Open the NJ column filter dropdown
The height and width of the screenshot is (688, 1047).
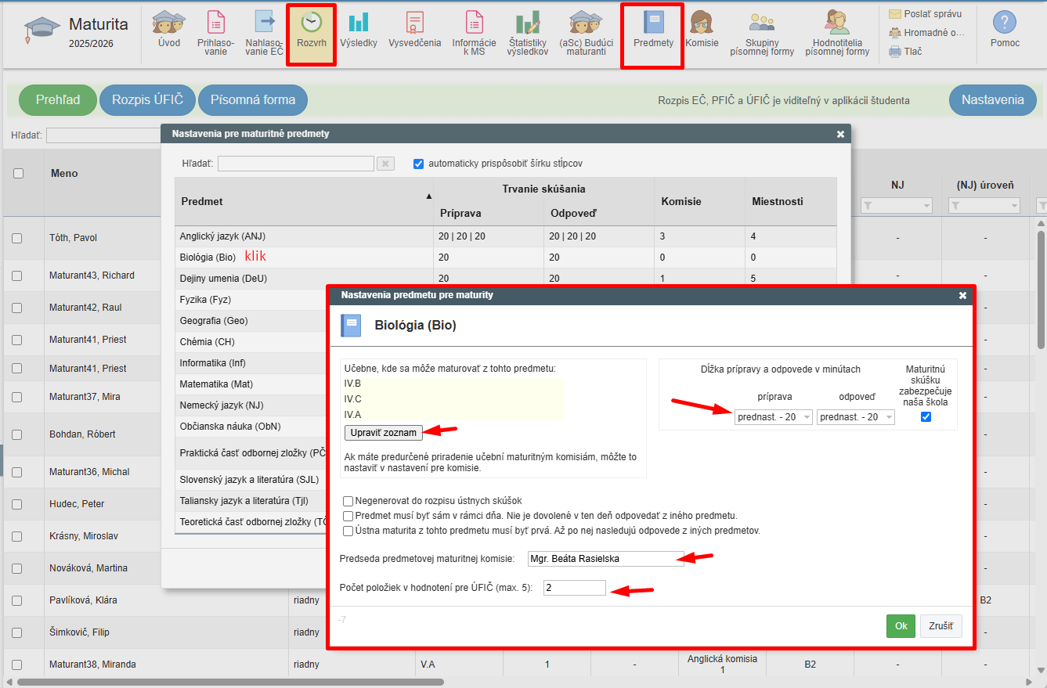pos(897,206)
